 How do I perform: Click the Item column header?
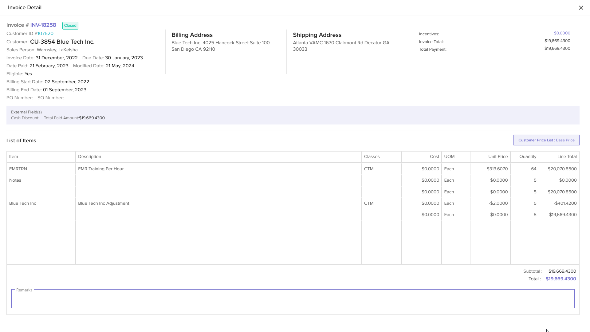coord(14,157)
